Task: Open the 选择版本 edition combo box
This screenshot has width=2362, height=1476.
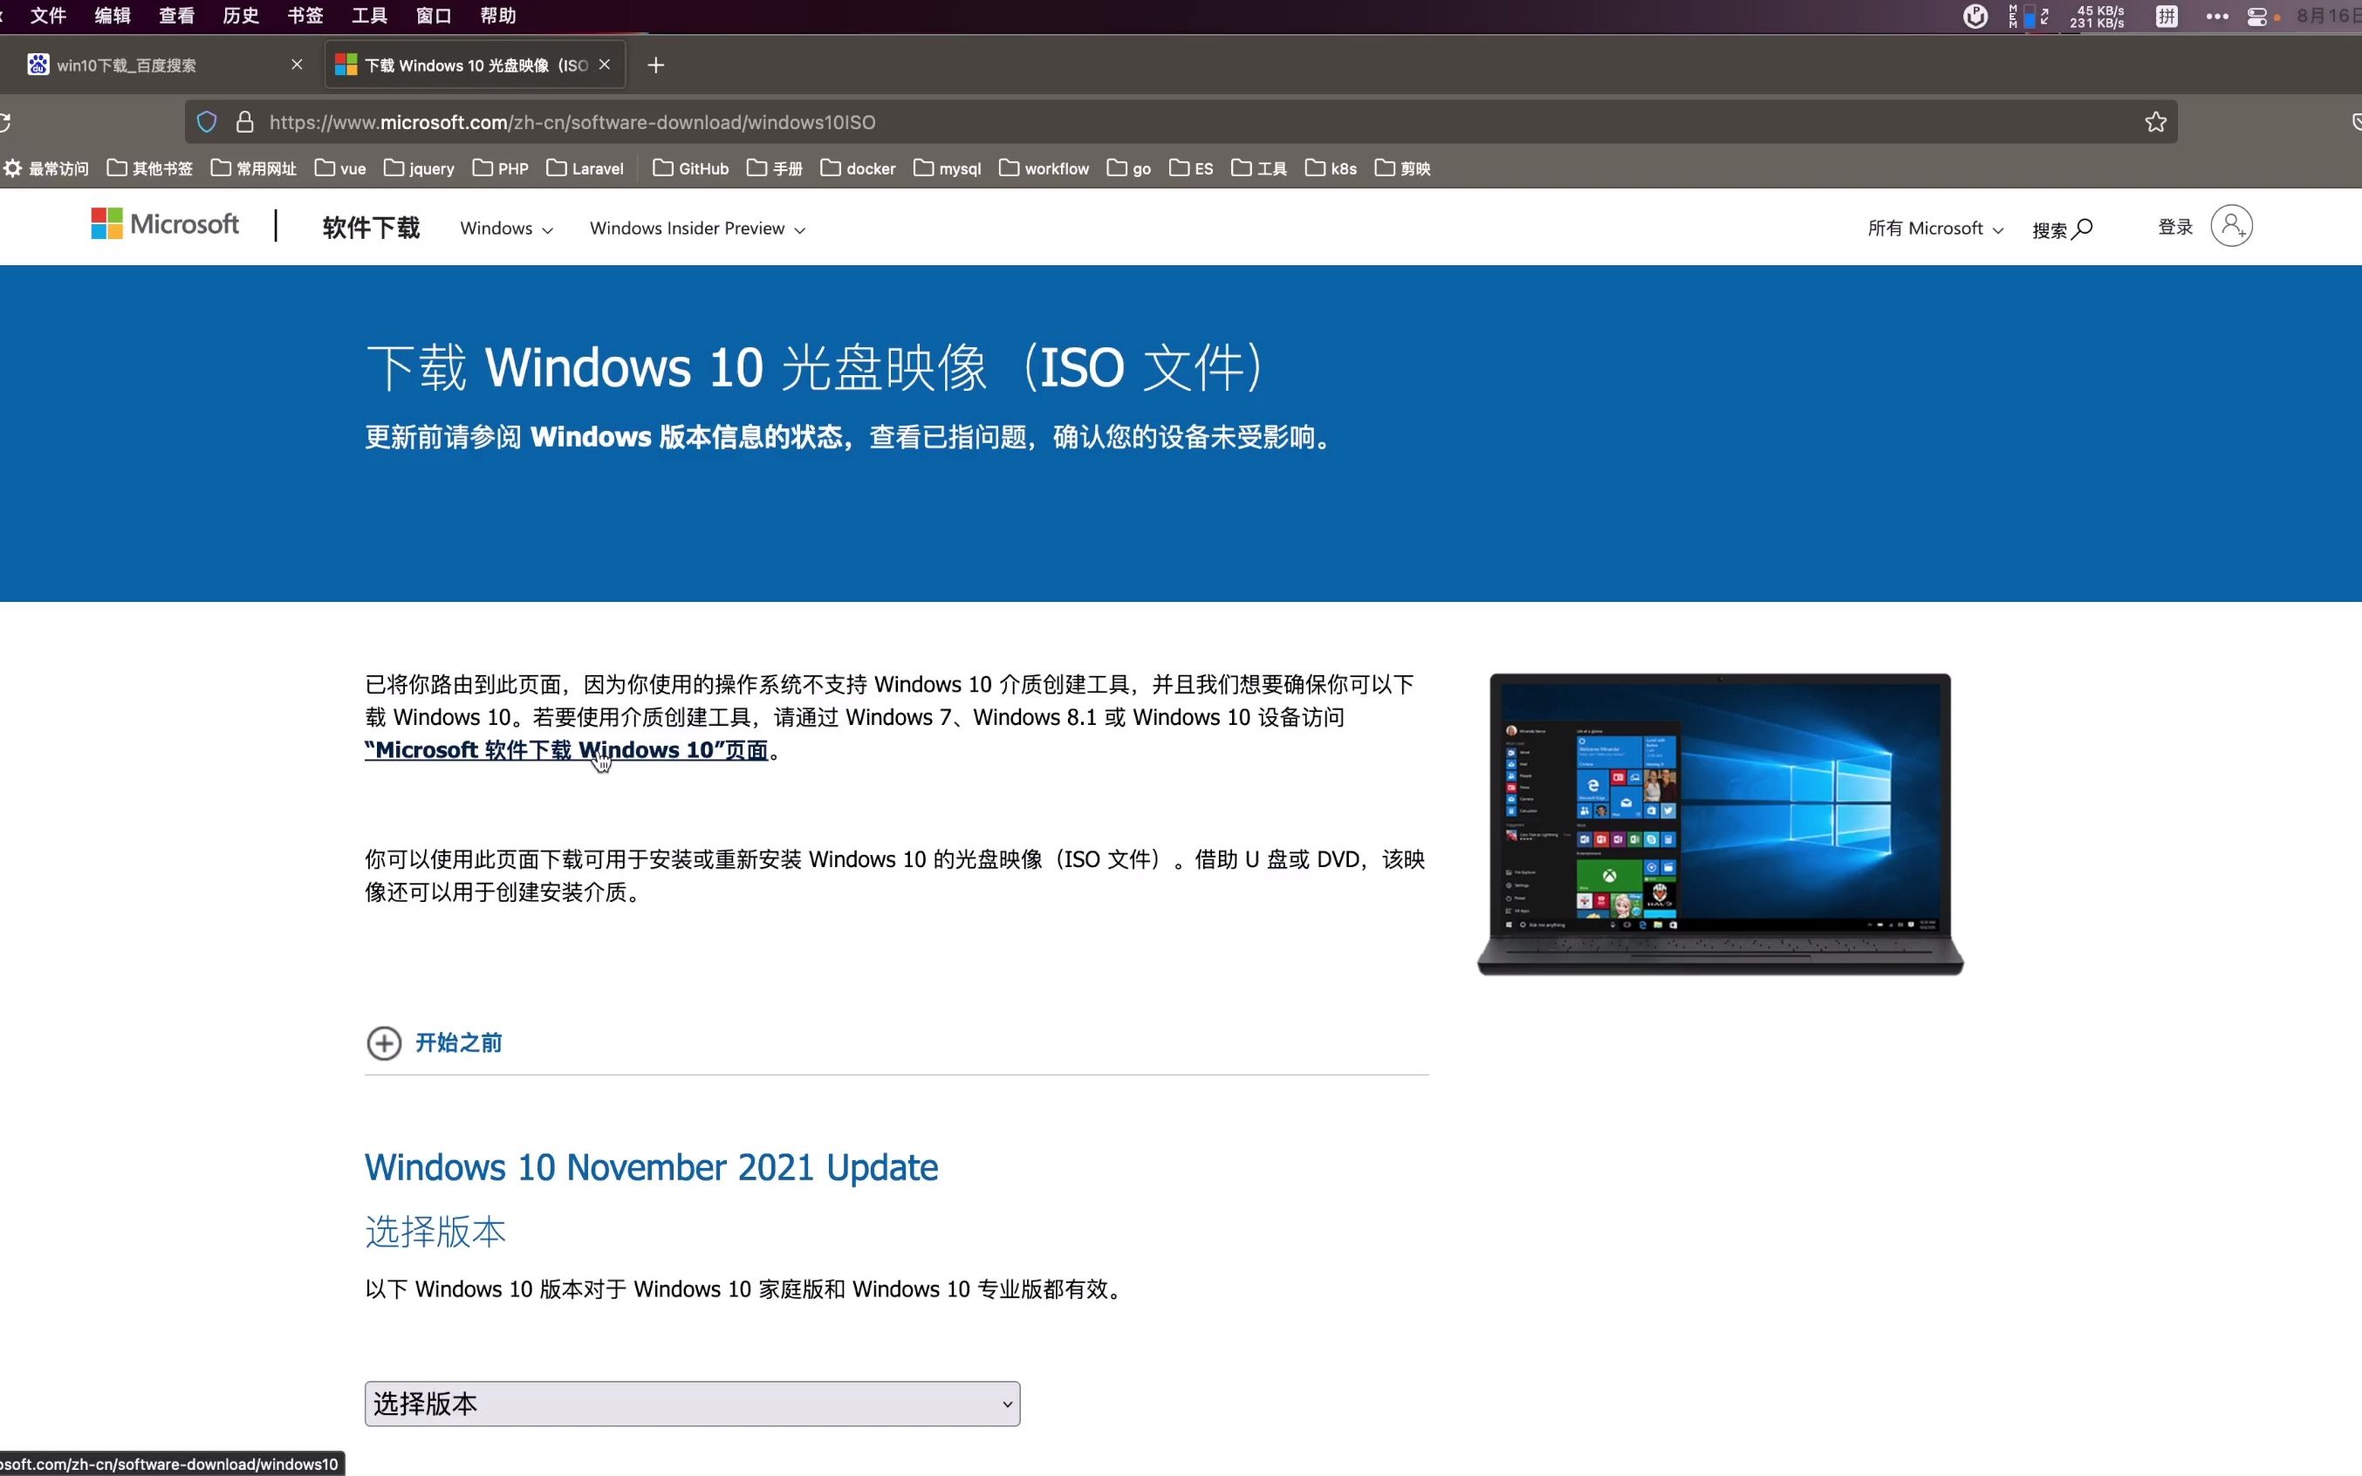Action: [692, 1404]
